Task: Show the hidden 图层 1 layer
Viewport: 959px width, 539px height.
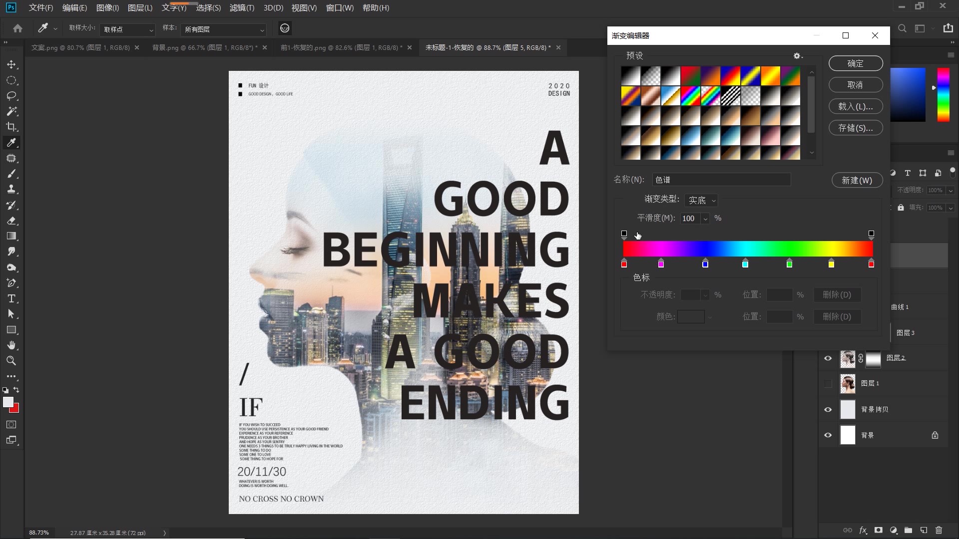Action: pyautogui.click(x=828, y=383)
